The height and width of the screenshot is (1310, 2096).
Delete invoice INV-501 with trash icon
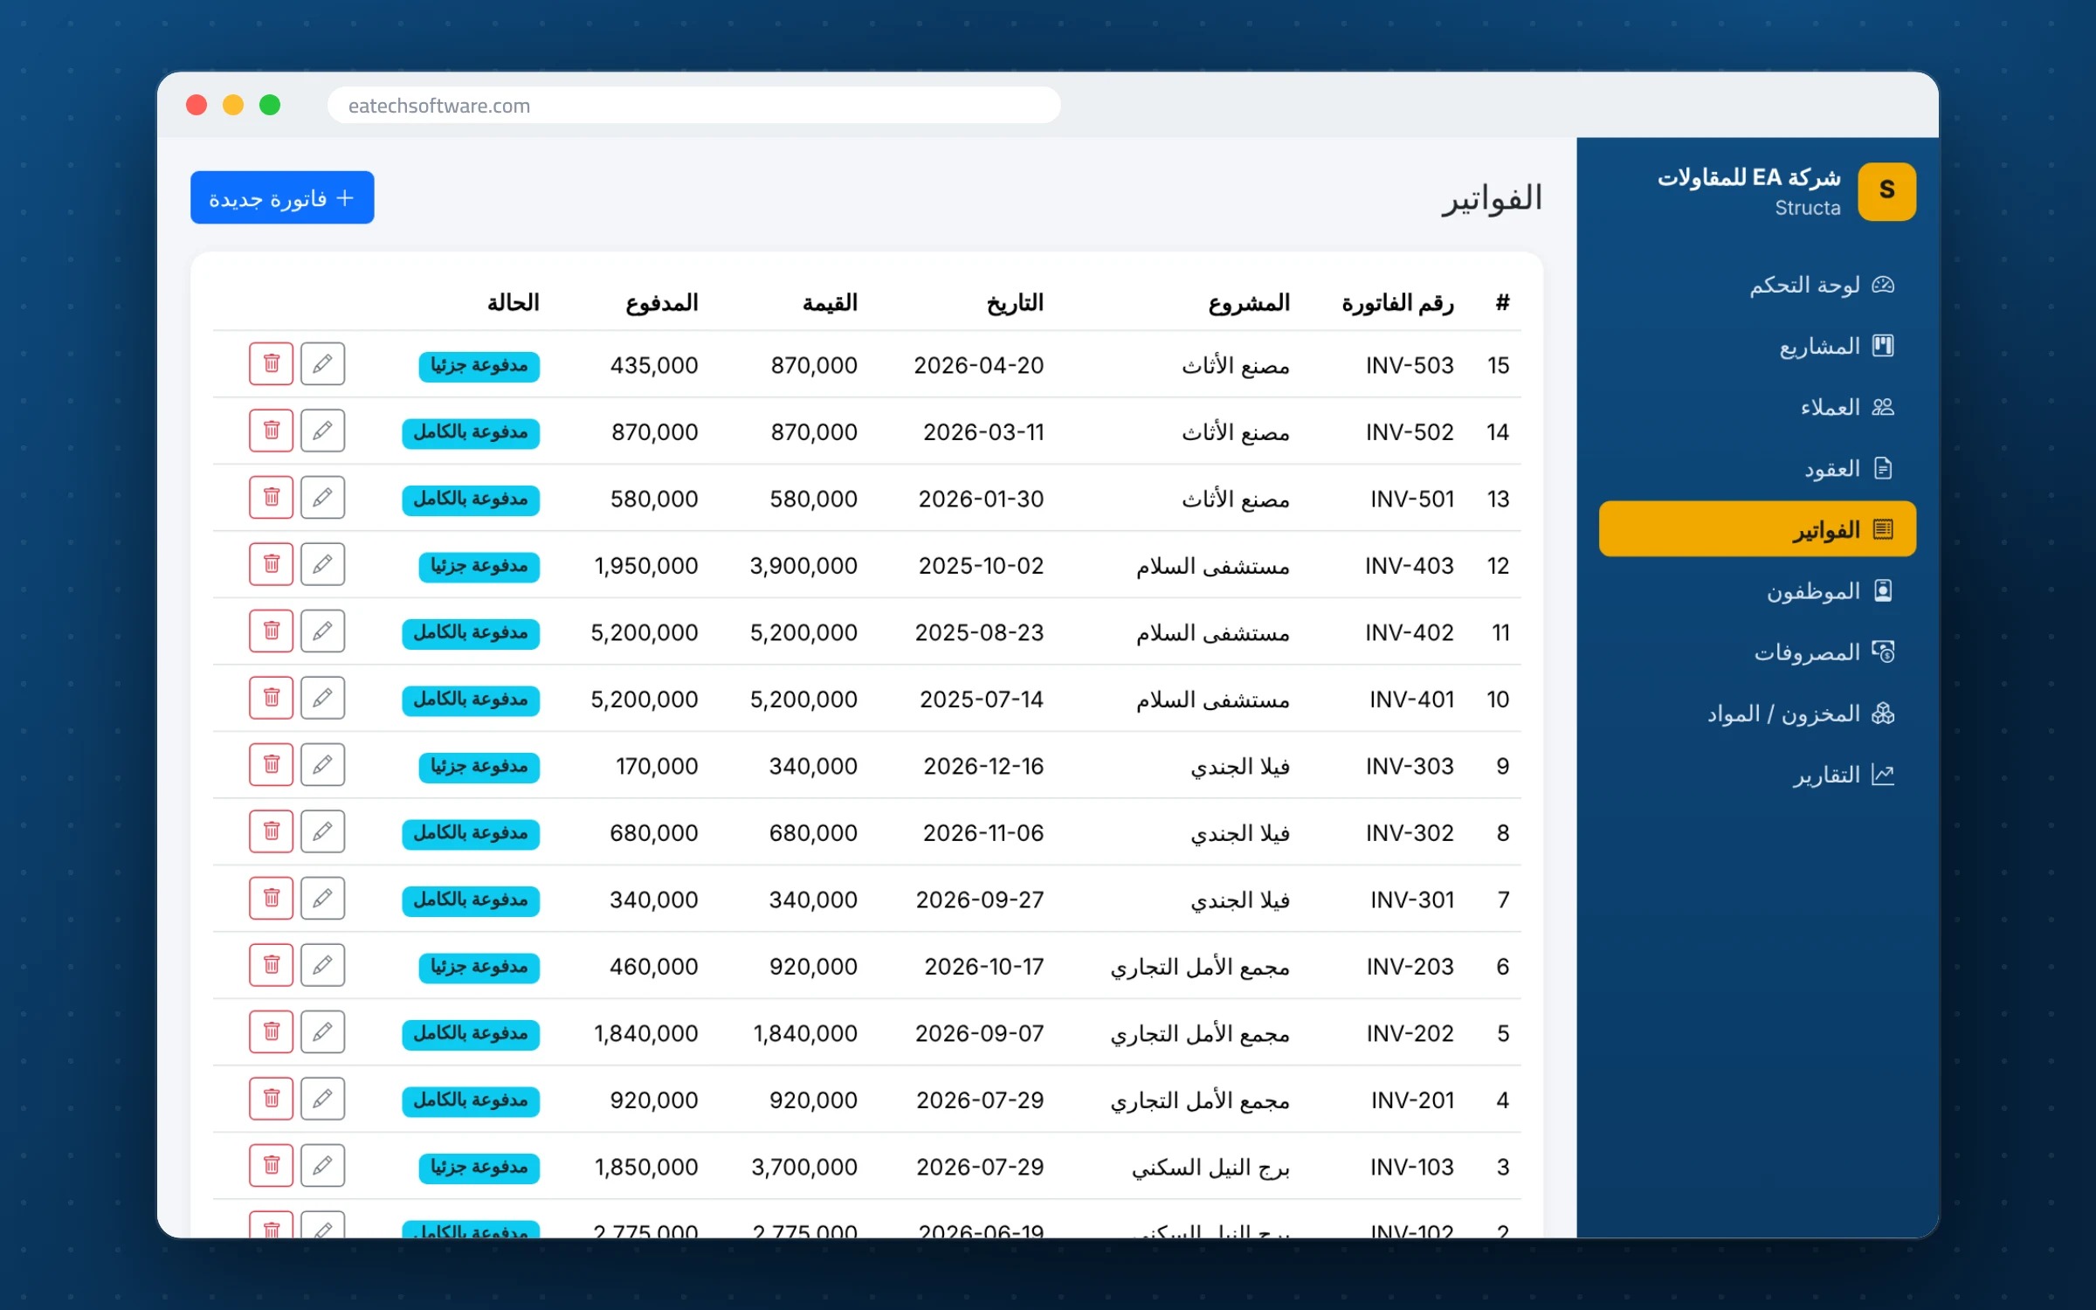[271, 497]
